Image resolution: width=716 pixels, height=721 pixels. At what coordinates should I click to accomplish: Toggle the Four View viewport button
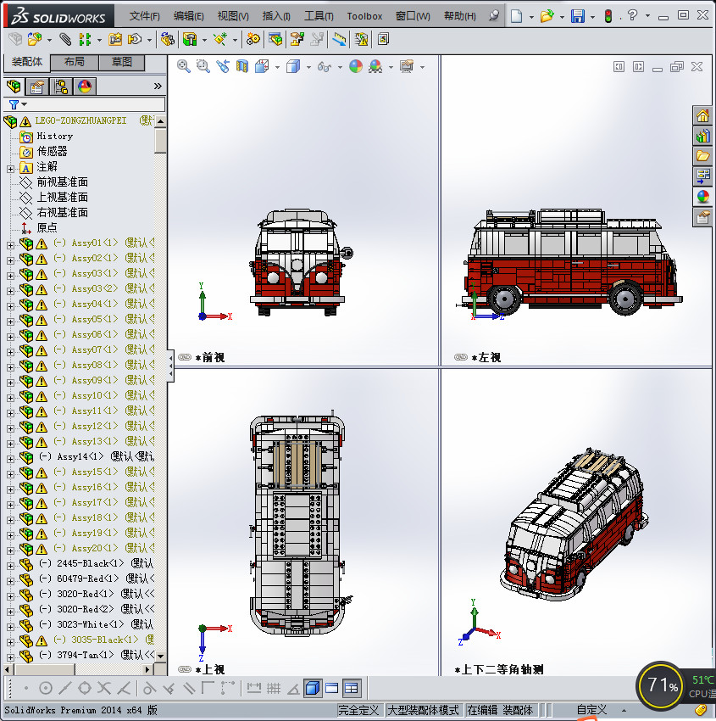point(351,688)
